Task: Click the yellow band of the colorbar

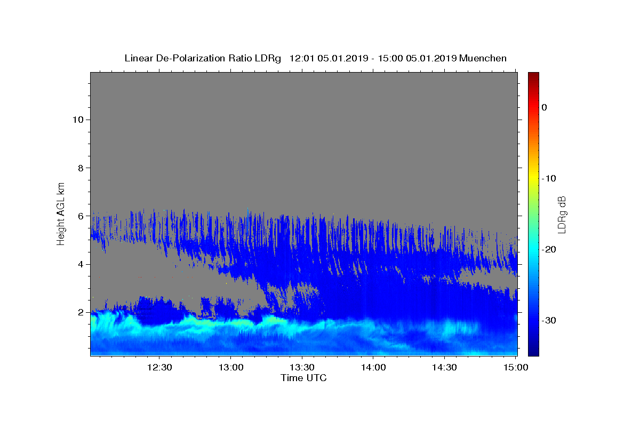Action: 533,178
